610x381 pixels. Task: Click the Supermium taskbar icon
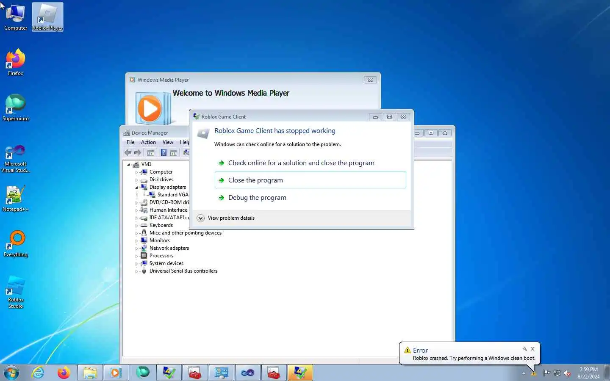coord(143,373)
